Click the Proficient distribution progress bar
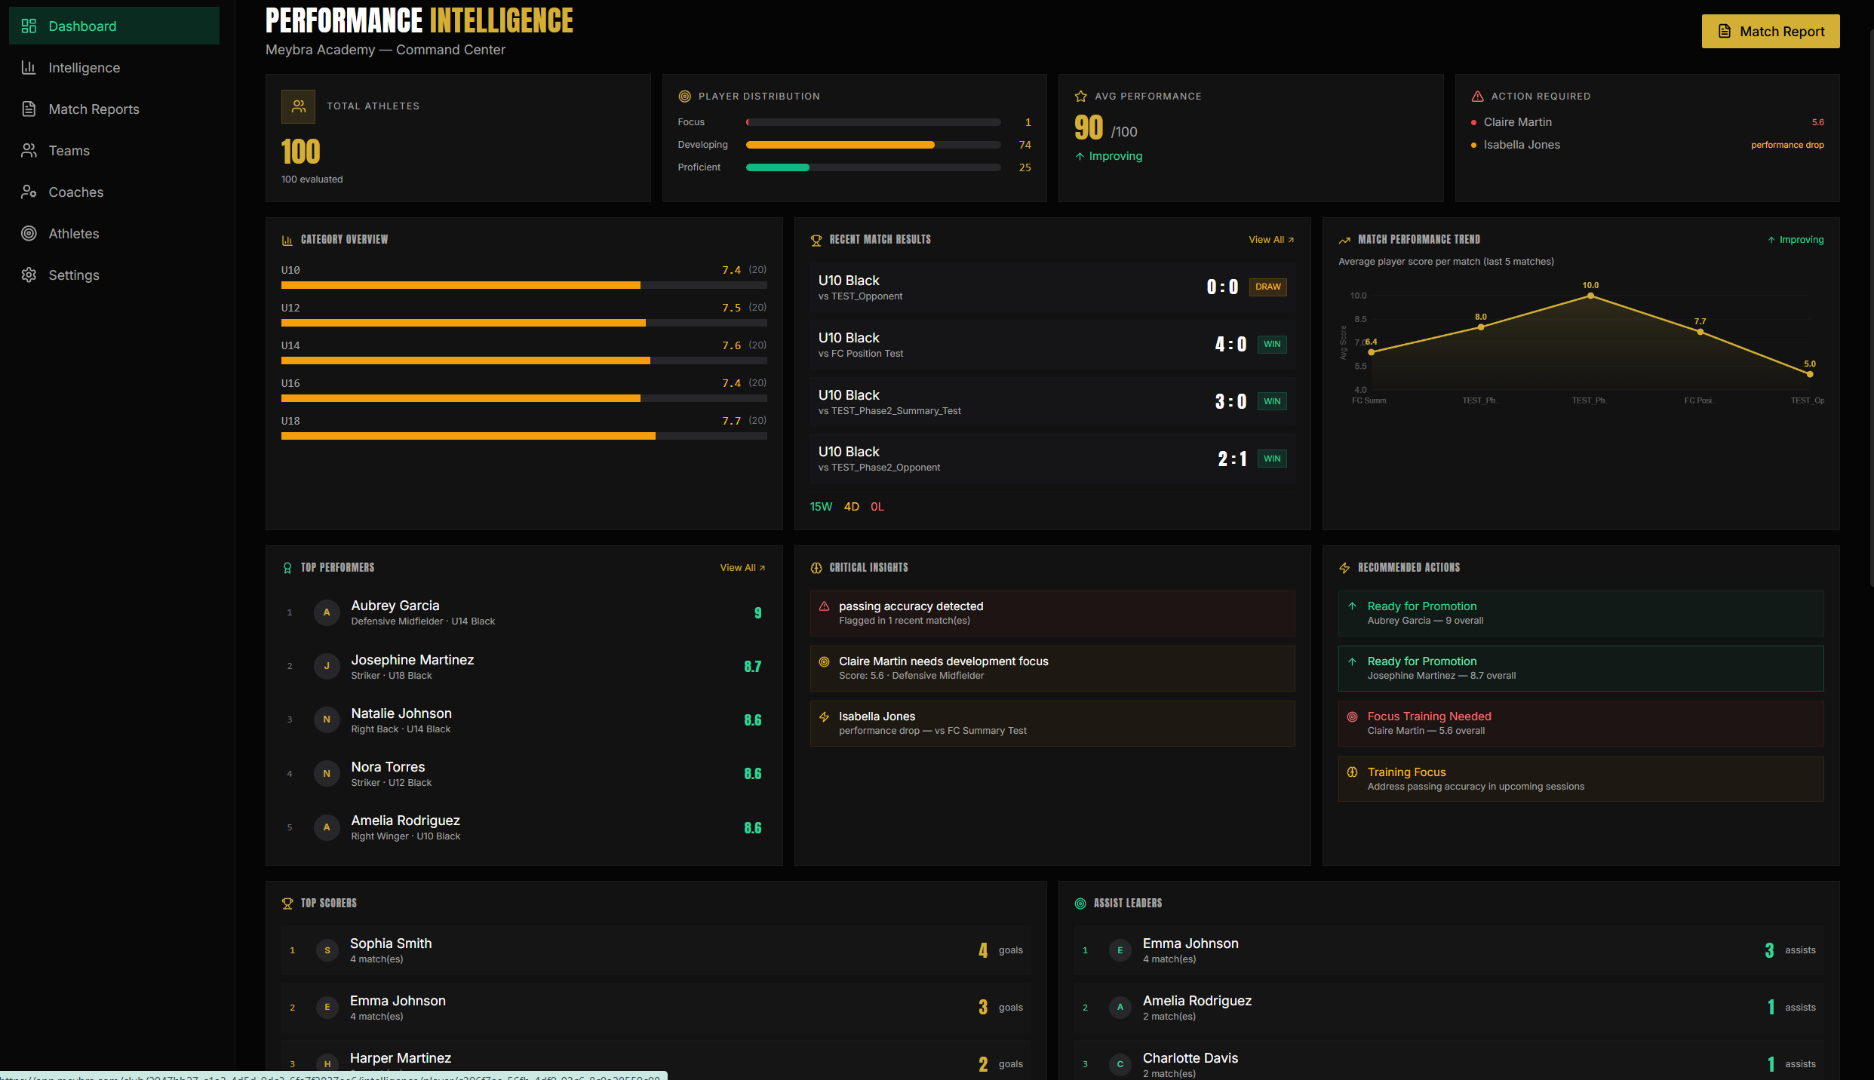Screen dimensions: 1874x1080 [x=874, y=167]
